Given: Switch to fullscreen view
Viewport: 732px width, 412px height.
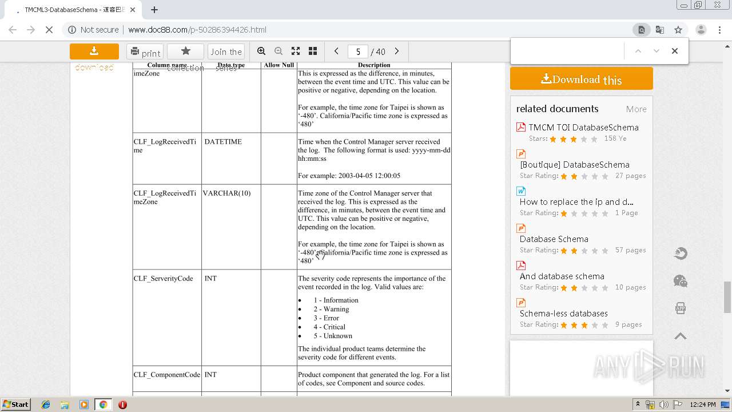Looking at the screenshot, I should point(296,51).
